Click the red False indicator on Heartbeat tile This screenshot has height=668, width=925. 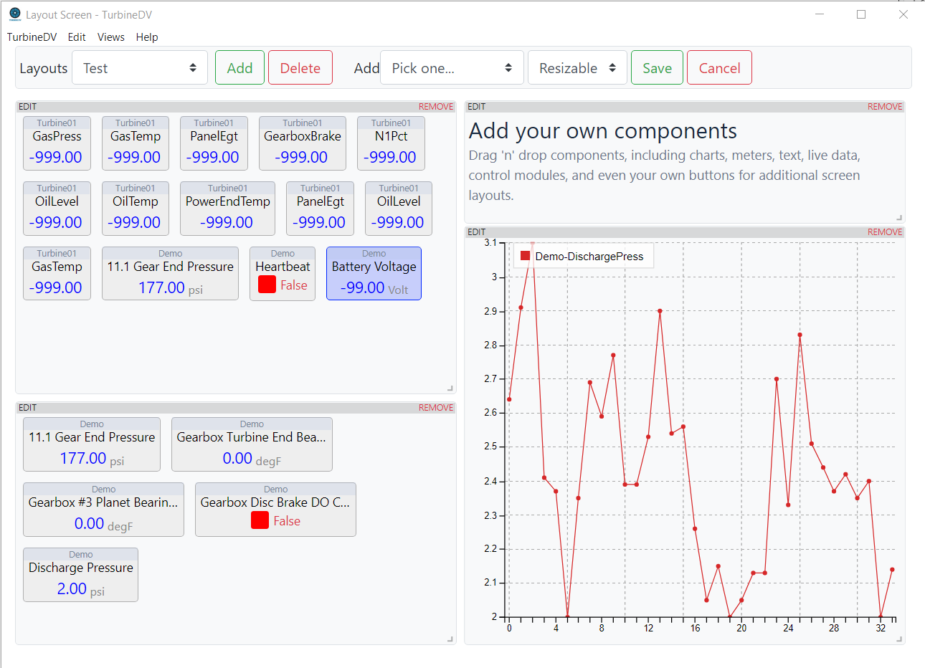coord(267,285)
